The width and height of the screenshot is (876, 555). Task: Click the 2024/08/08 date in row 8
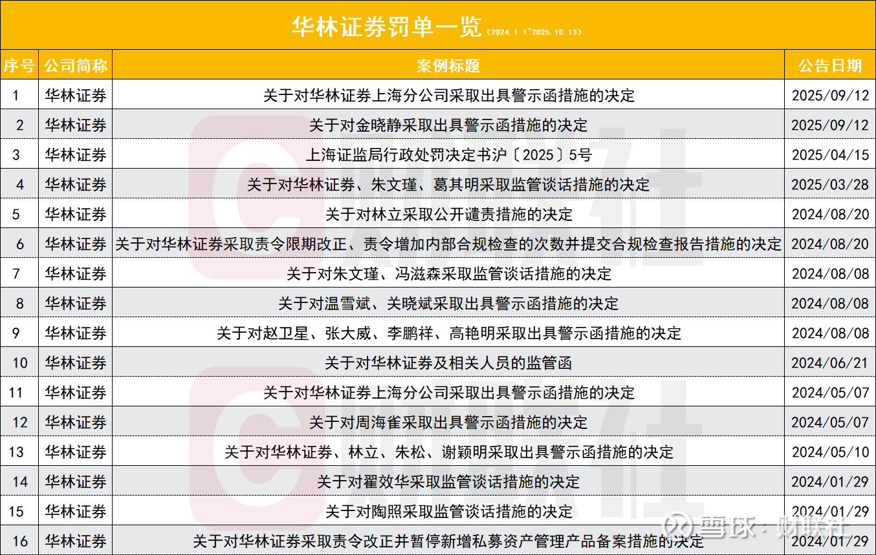[x=831, y=304]
